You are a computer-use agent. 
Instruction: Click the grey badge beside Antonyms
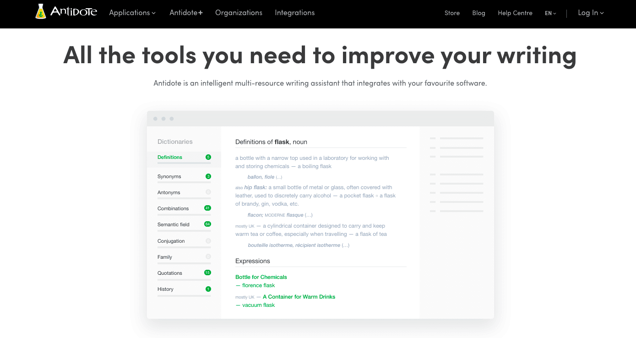[208, 192]
